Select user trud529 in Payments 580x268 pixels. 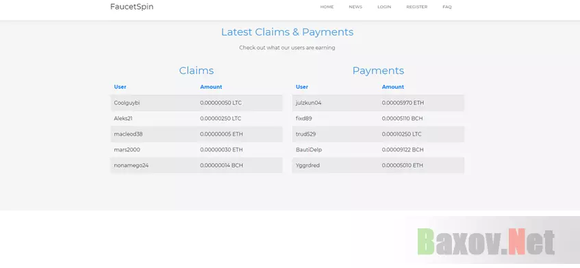point(306,135)
